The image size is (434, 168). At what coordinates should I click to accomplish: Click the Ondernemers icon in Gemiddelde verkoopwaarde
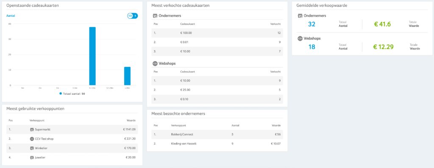click(300, 16)
